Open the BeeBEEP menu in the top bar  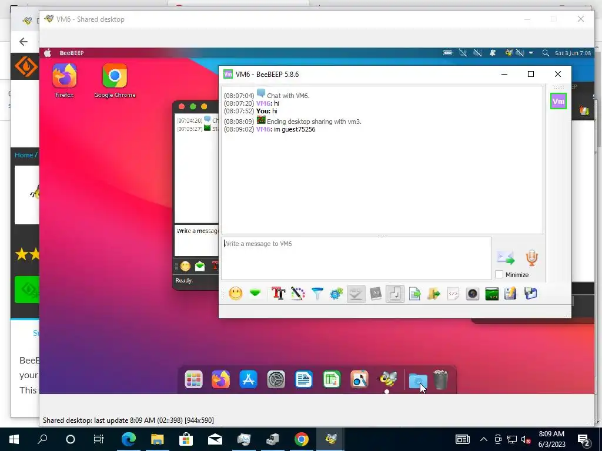click(71, 53)
